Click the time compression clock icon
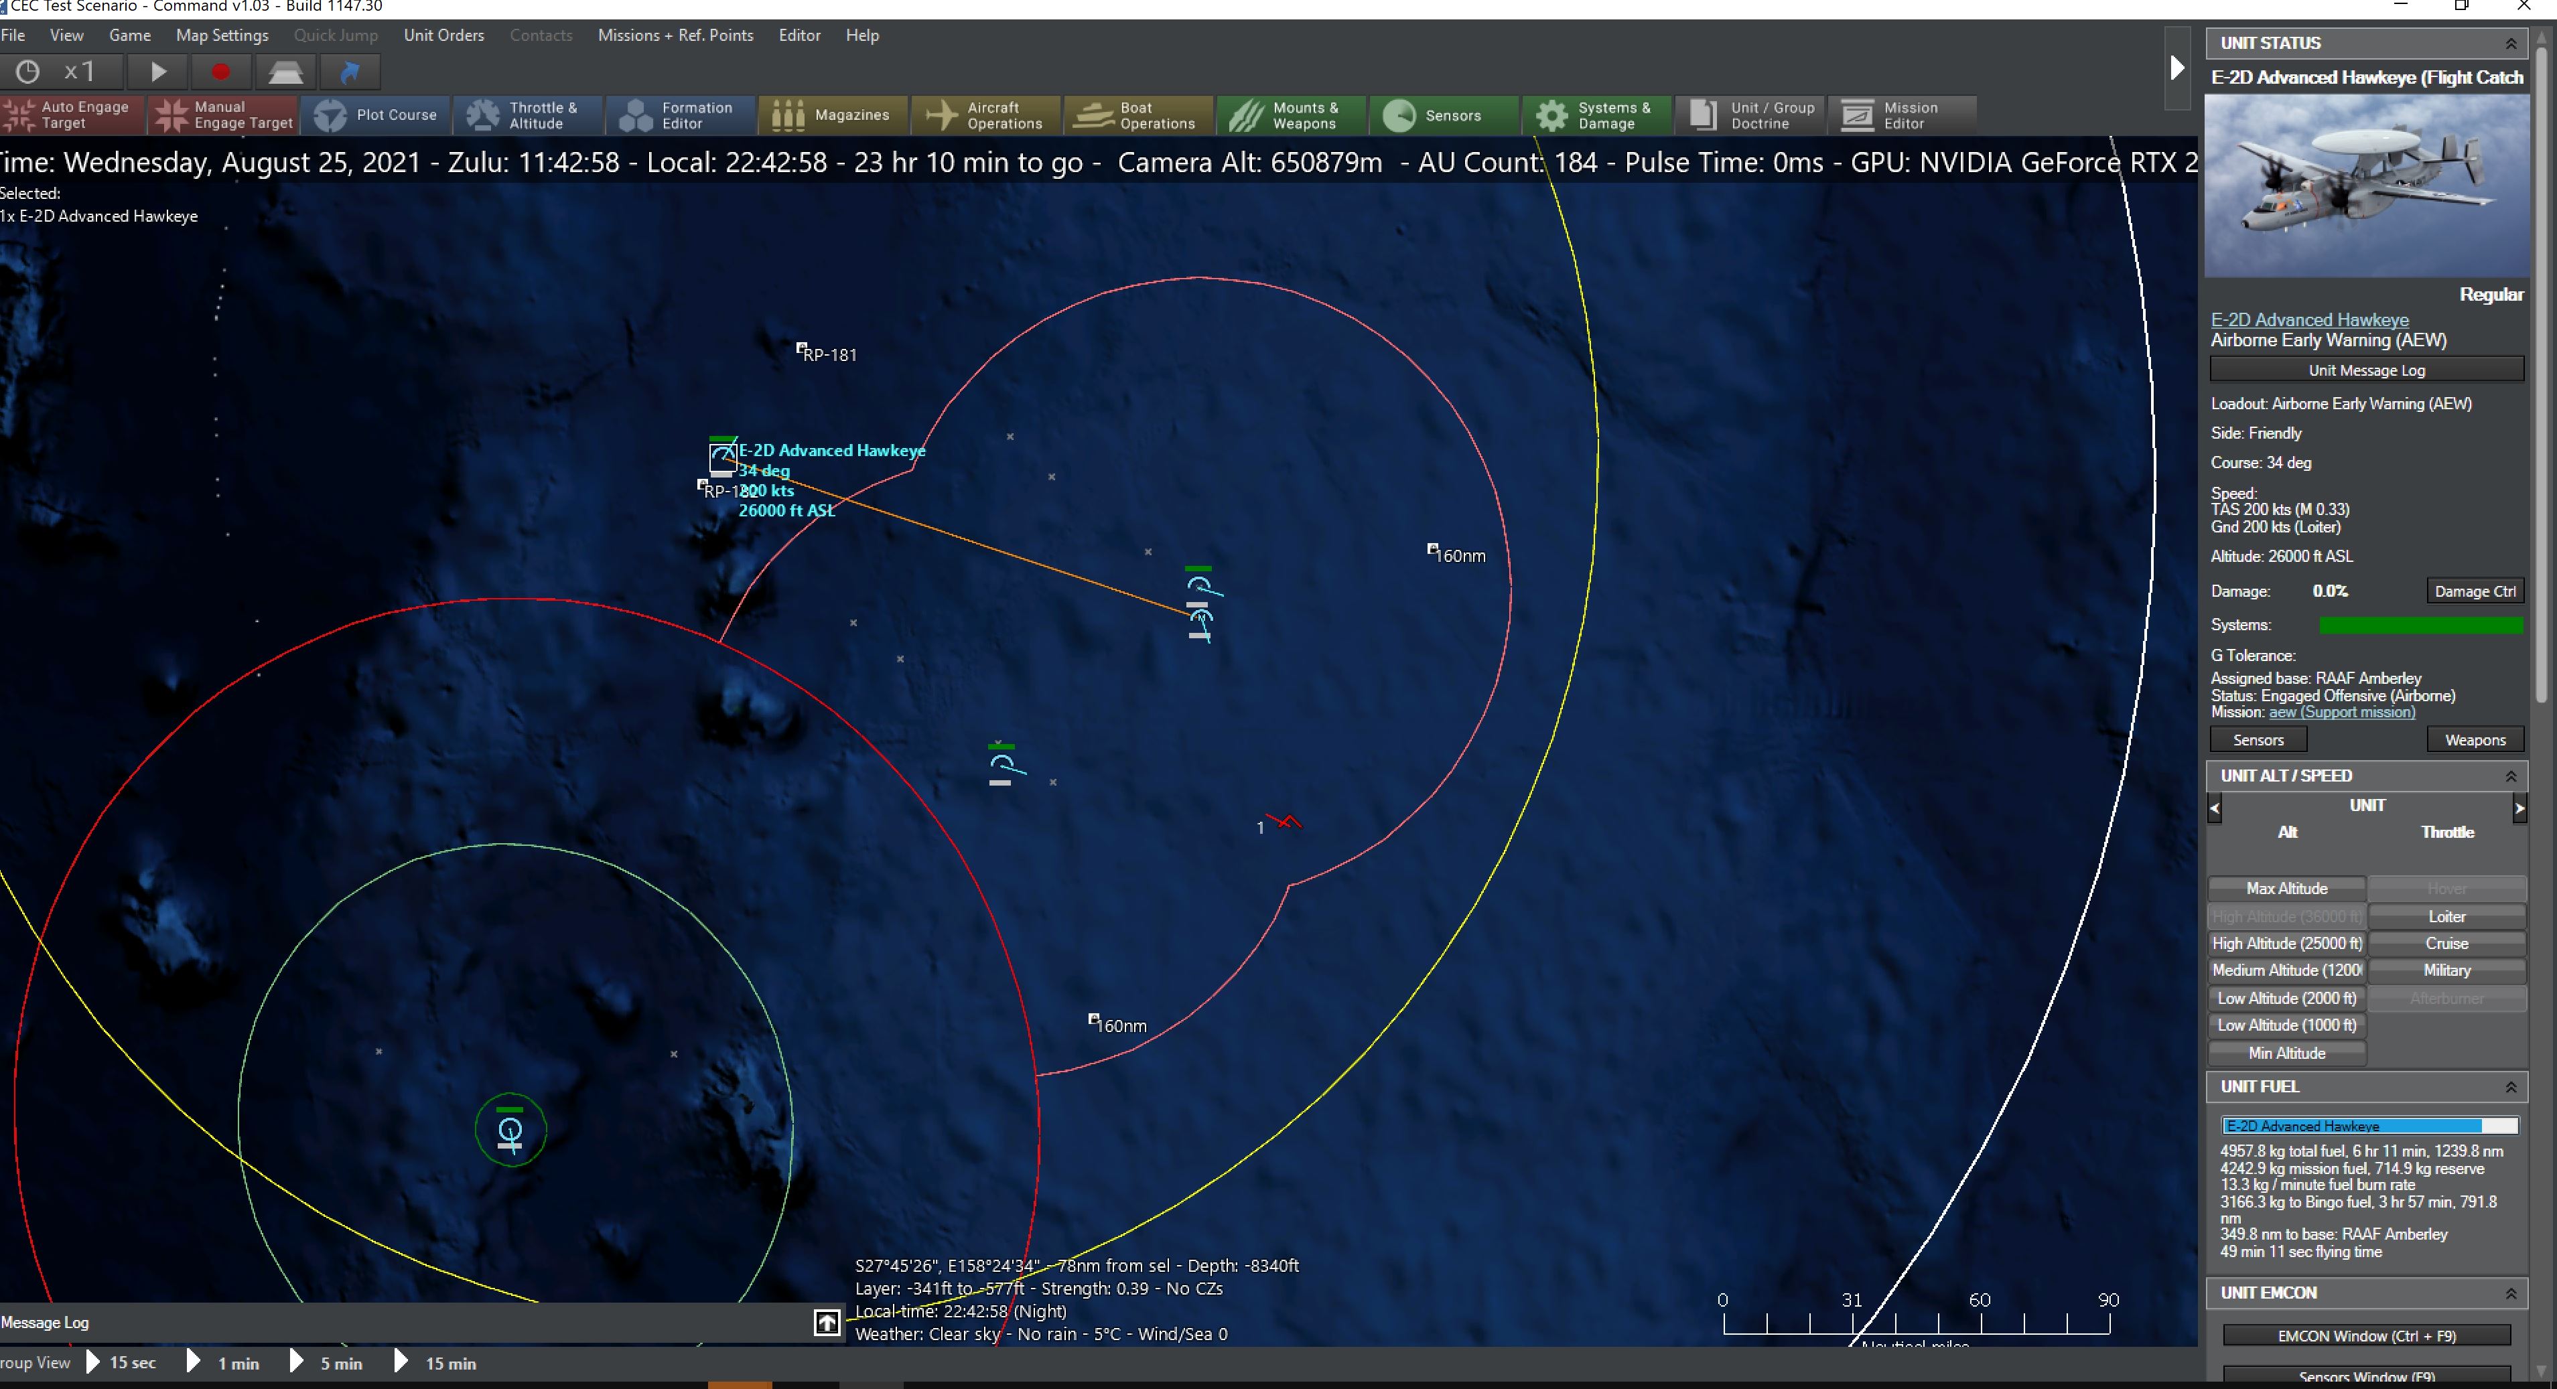This screenshot has width=2557, height=1389. coord(27,72)
